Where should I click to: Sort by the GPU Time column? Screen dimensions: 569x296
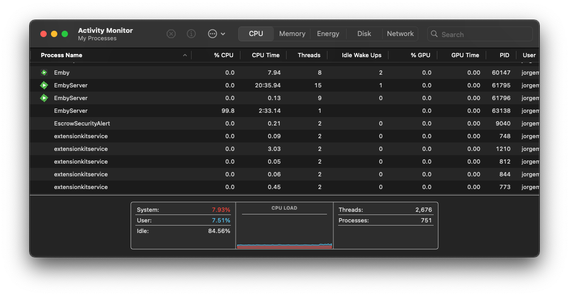(465, 55)
